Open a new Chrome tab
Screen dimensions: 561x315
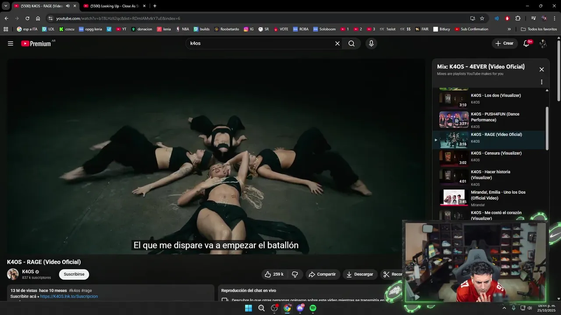(155, 6)
